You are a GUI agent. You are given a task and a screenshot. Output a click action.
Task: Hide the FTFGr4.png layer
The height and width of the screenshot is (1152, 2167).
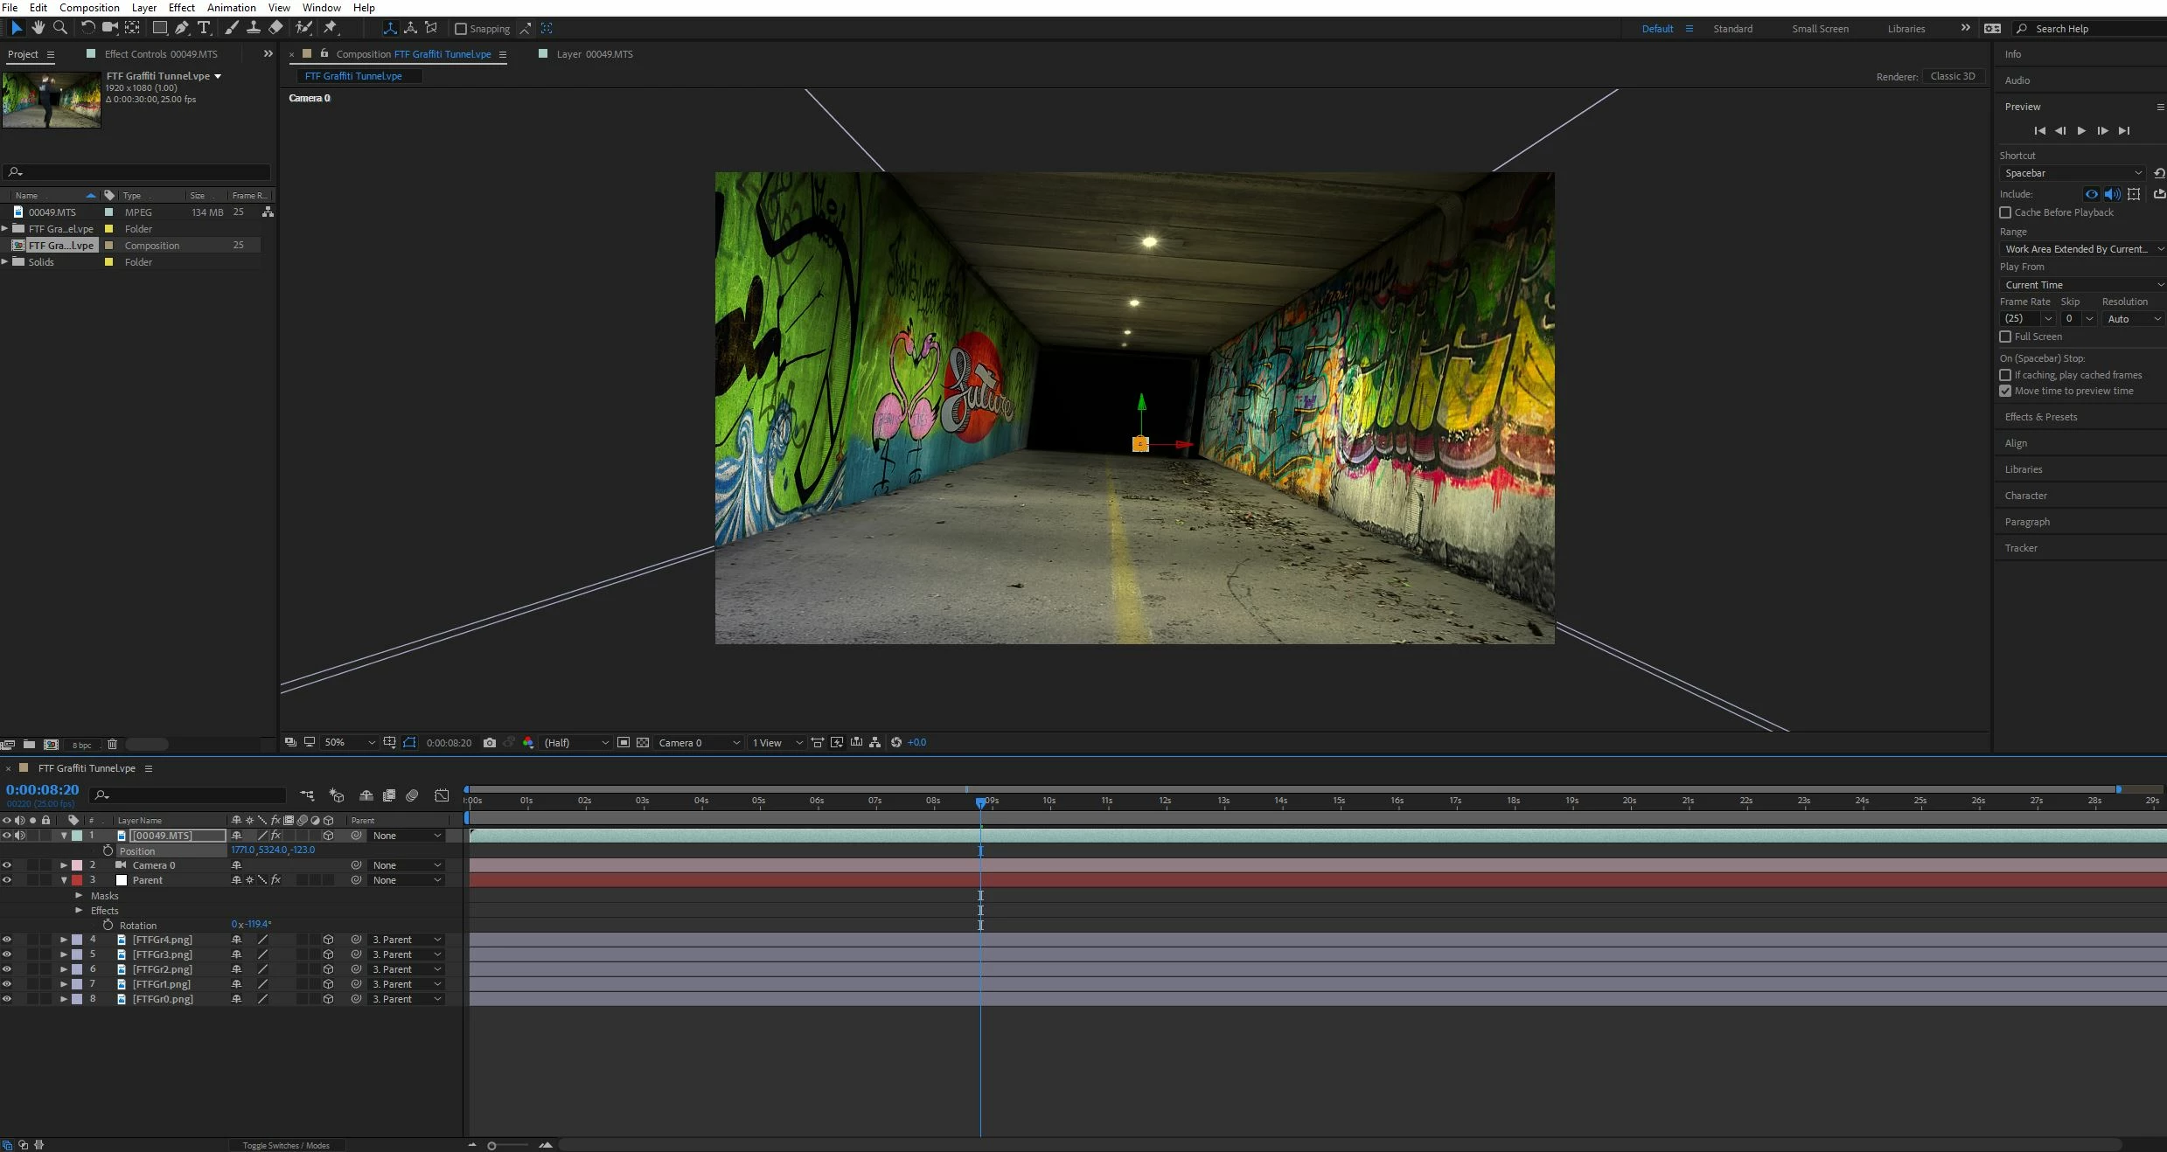click(x=7, y=940)
